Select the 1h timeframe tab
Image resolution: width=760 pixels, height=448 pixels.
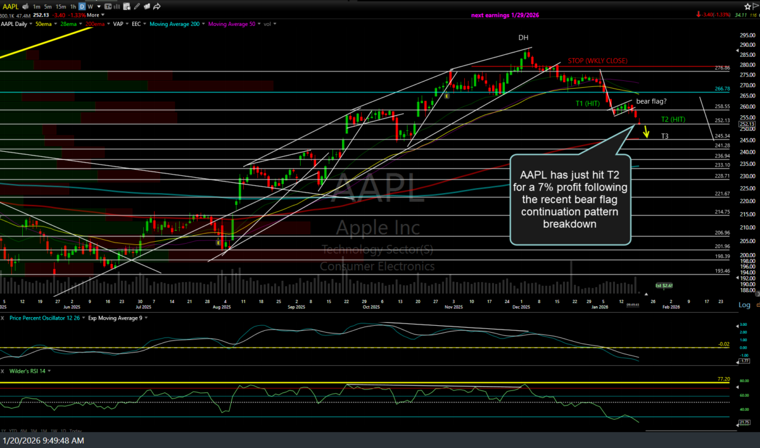[x=72, y=6]
